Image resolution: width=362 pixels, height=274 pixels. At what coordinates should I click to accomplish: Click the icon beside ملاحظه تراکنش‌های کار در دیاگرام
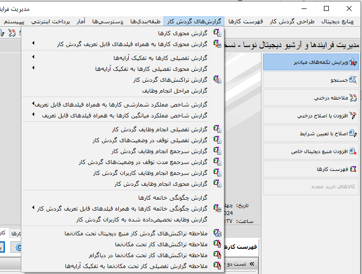[x=216, y=255]
